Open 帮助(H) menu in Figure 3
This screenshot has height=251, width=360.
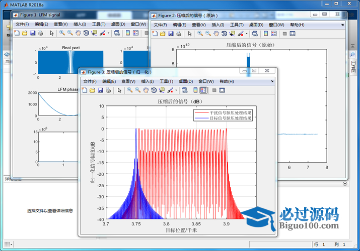(x=227, y=81)
